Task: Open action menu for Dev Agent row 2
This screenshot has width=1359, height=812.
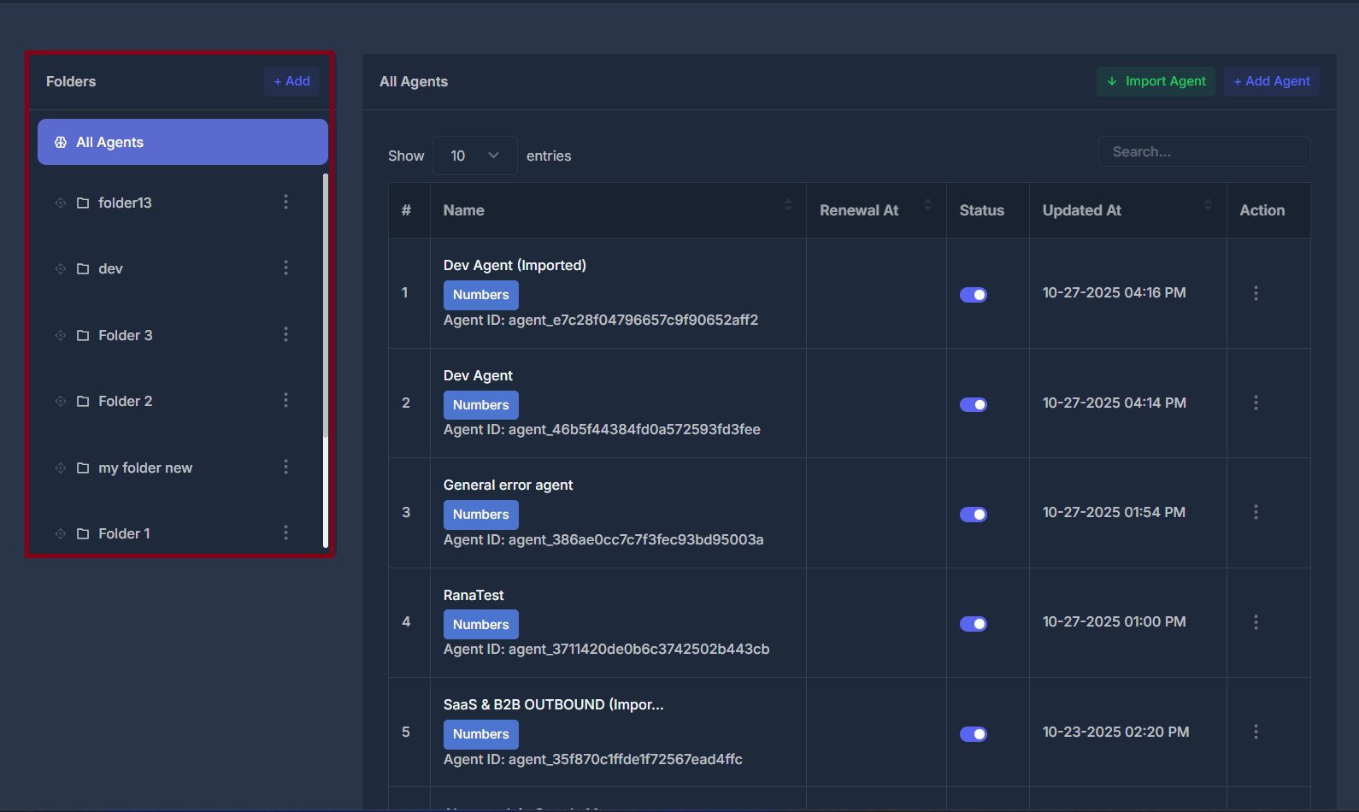Action: point(1256,403)
